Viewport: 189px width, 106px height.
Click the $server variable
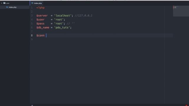pos(42,16)
